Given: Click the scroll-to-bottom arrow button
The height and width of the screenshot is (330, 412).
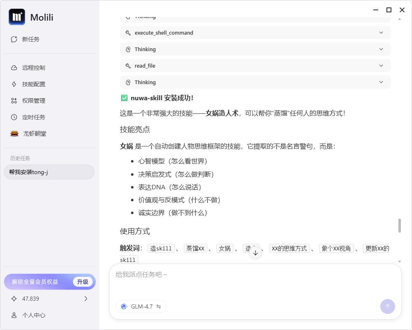Looking at the screenshot, I should point(255,253).
